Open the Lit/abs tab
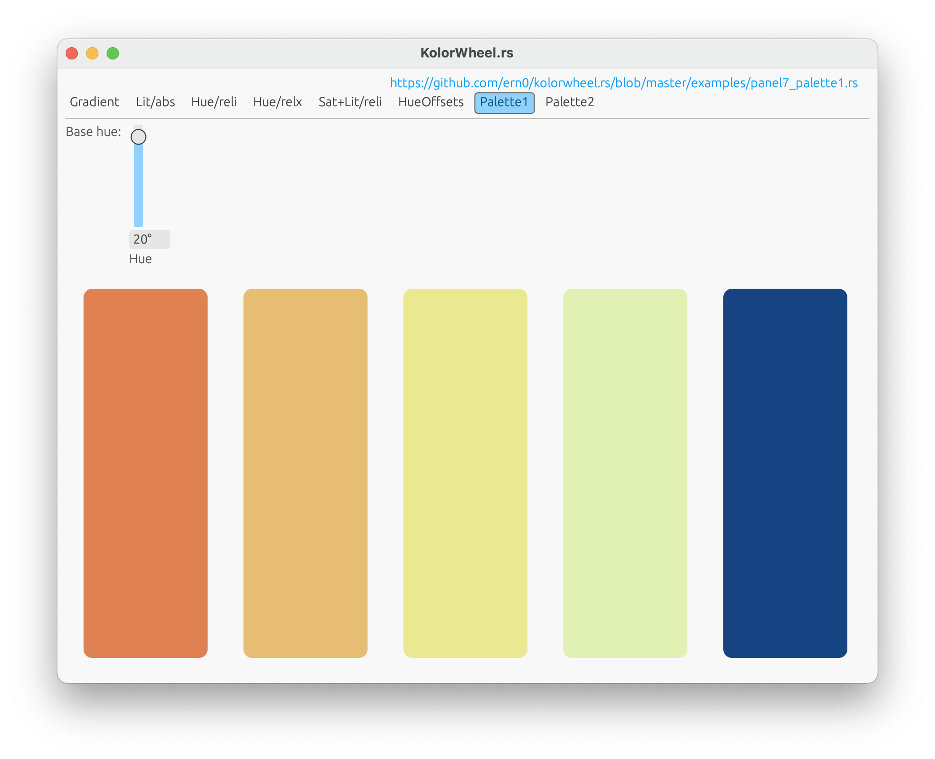 (x=155, y=102)
